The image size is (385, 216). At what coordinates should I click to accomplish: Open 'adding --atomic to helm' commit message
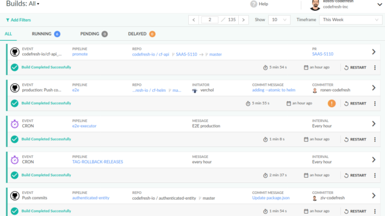point(274,90)
